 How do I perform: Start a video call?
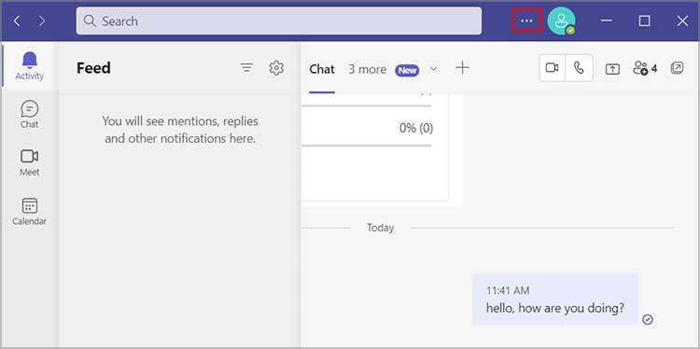553,68
